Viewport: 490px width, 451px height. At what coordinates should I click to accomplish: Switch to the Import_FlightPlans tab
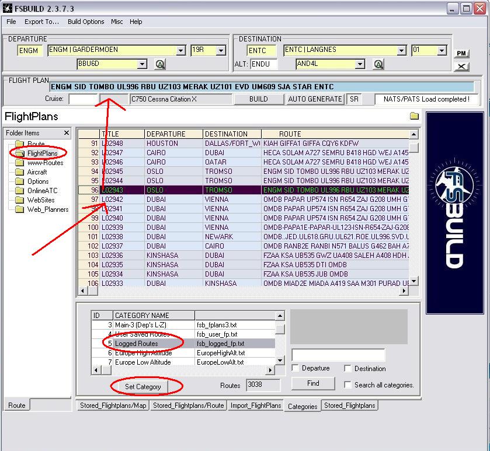(x=256, y=405)
